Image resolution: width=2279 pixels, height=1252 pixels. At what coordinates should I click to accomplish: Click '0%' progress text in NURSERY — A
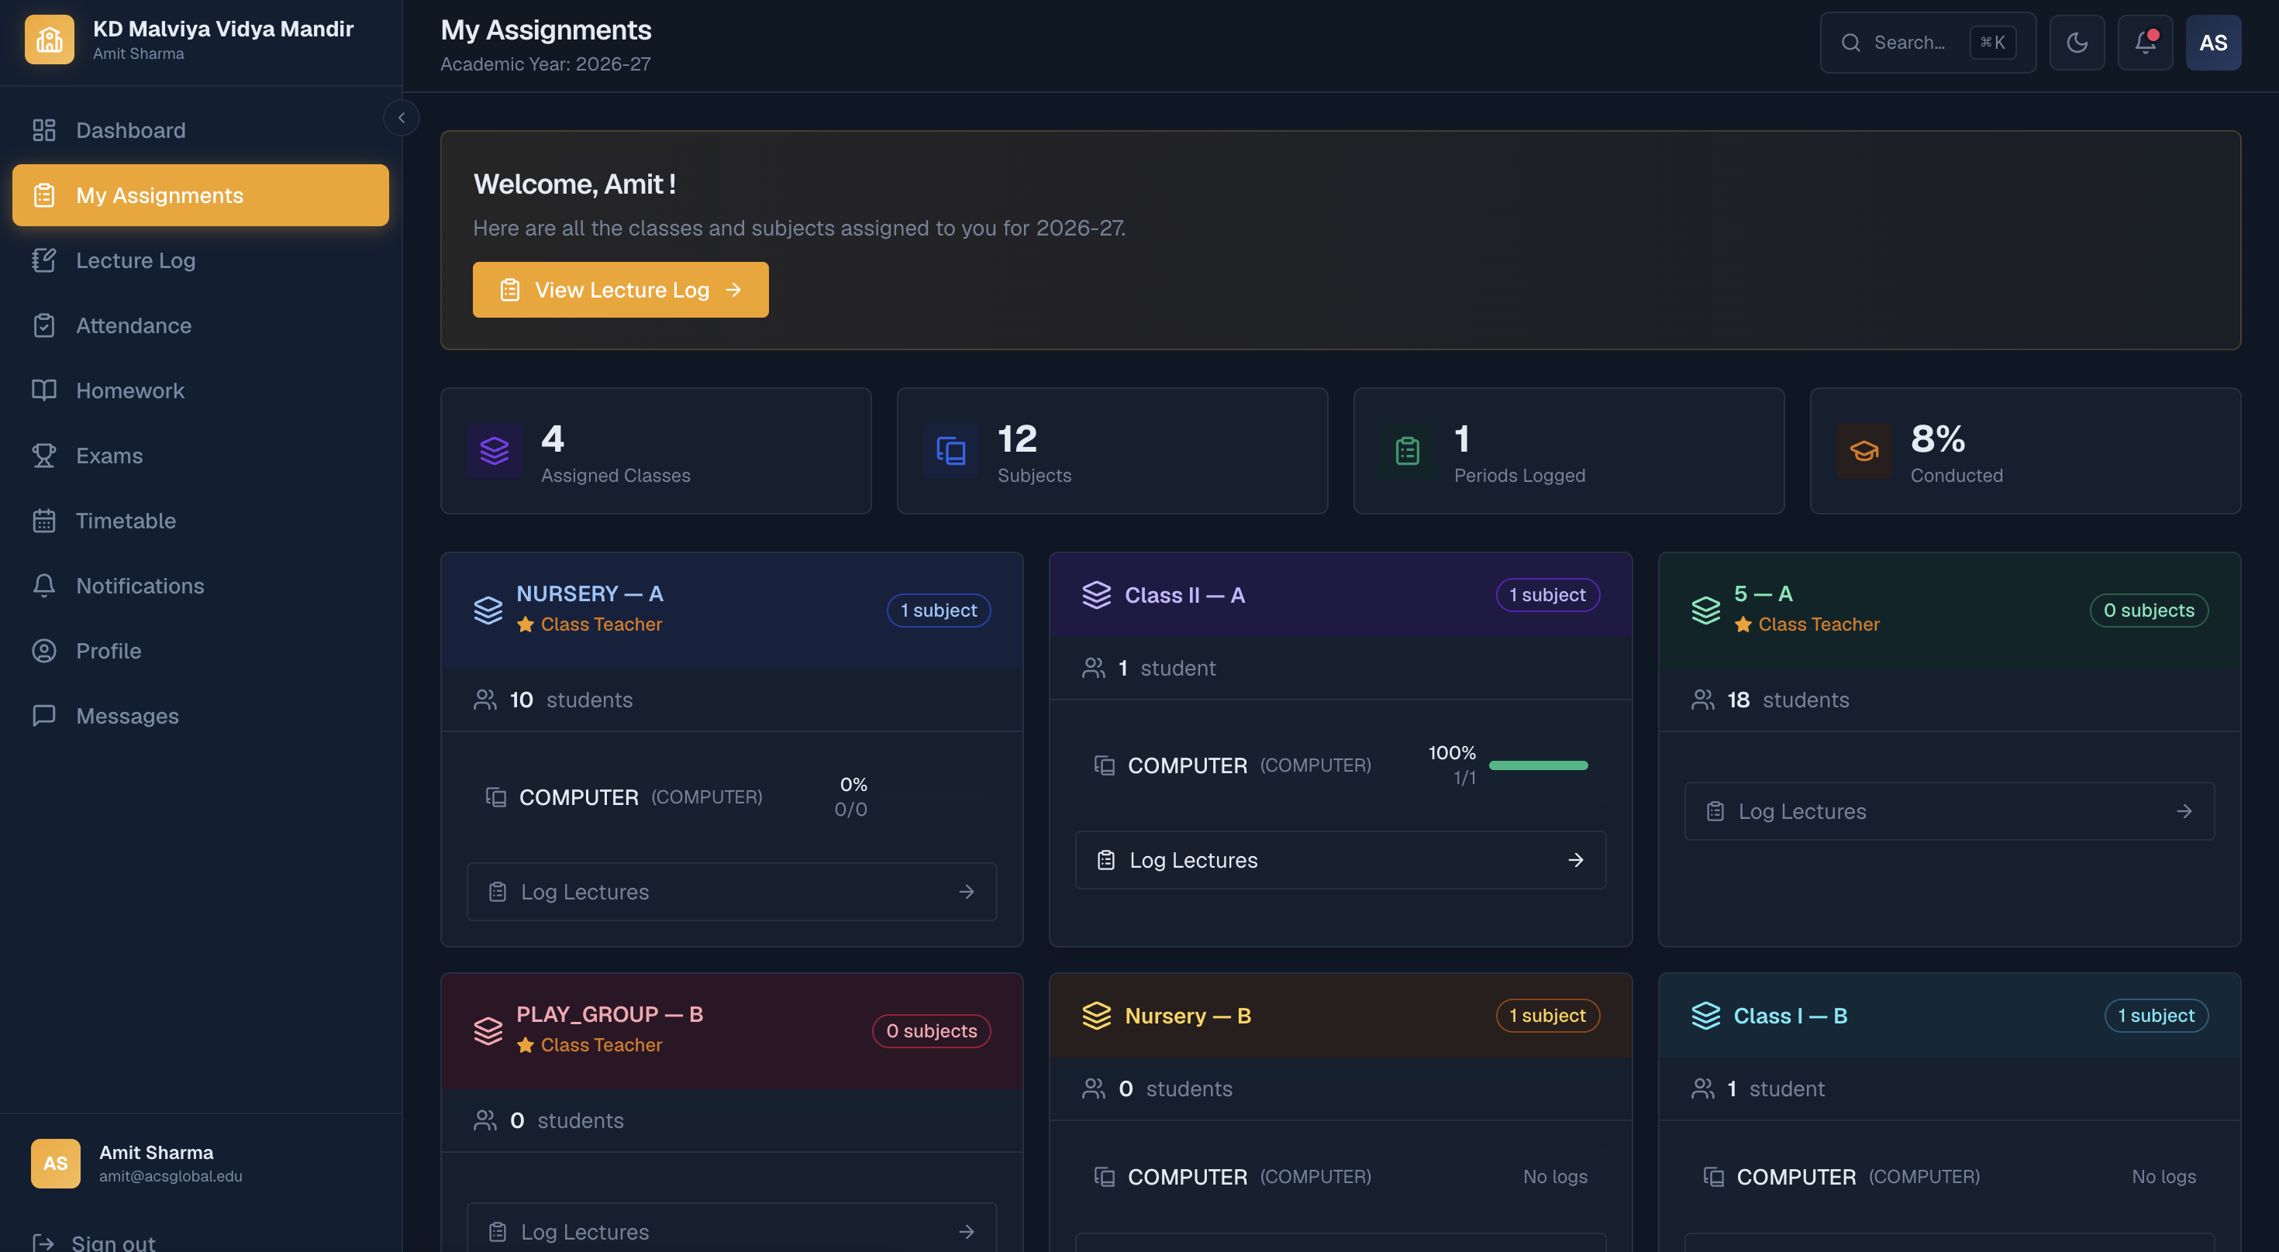click(x=853, y=785)
